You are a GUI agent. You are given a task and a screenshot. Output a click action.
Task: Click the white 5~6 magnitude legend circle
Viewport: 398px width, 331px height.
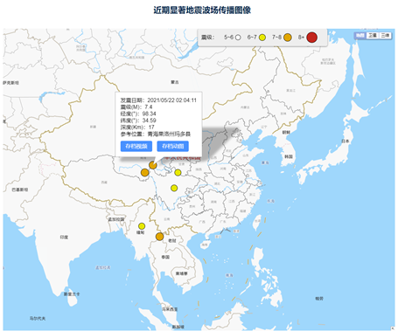238,38
